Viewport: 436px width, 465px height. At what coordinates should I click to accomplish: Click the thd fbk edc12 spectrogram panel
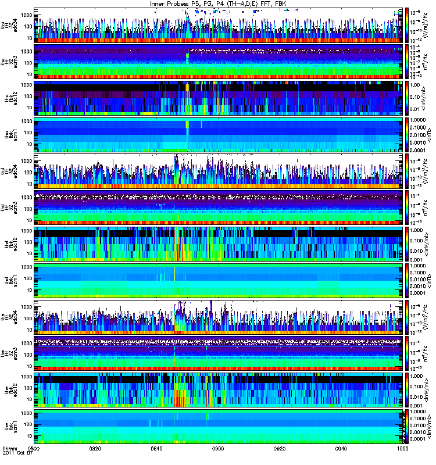(x=219, y=244)
